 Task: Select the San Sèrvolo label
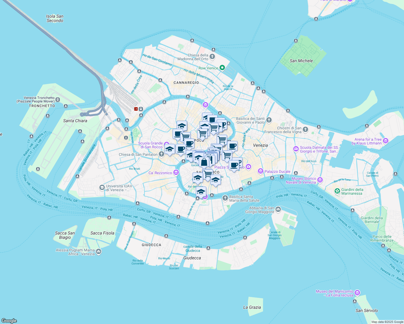pyautogui.click(x=366, y=310)
